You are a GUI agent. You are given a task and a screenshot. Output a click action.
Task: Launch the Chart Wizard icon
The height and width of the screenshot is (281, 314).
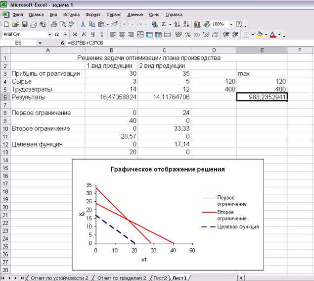197,24
